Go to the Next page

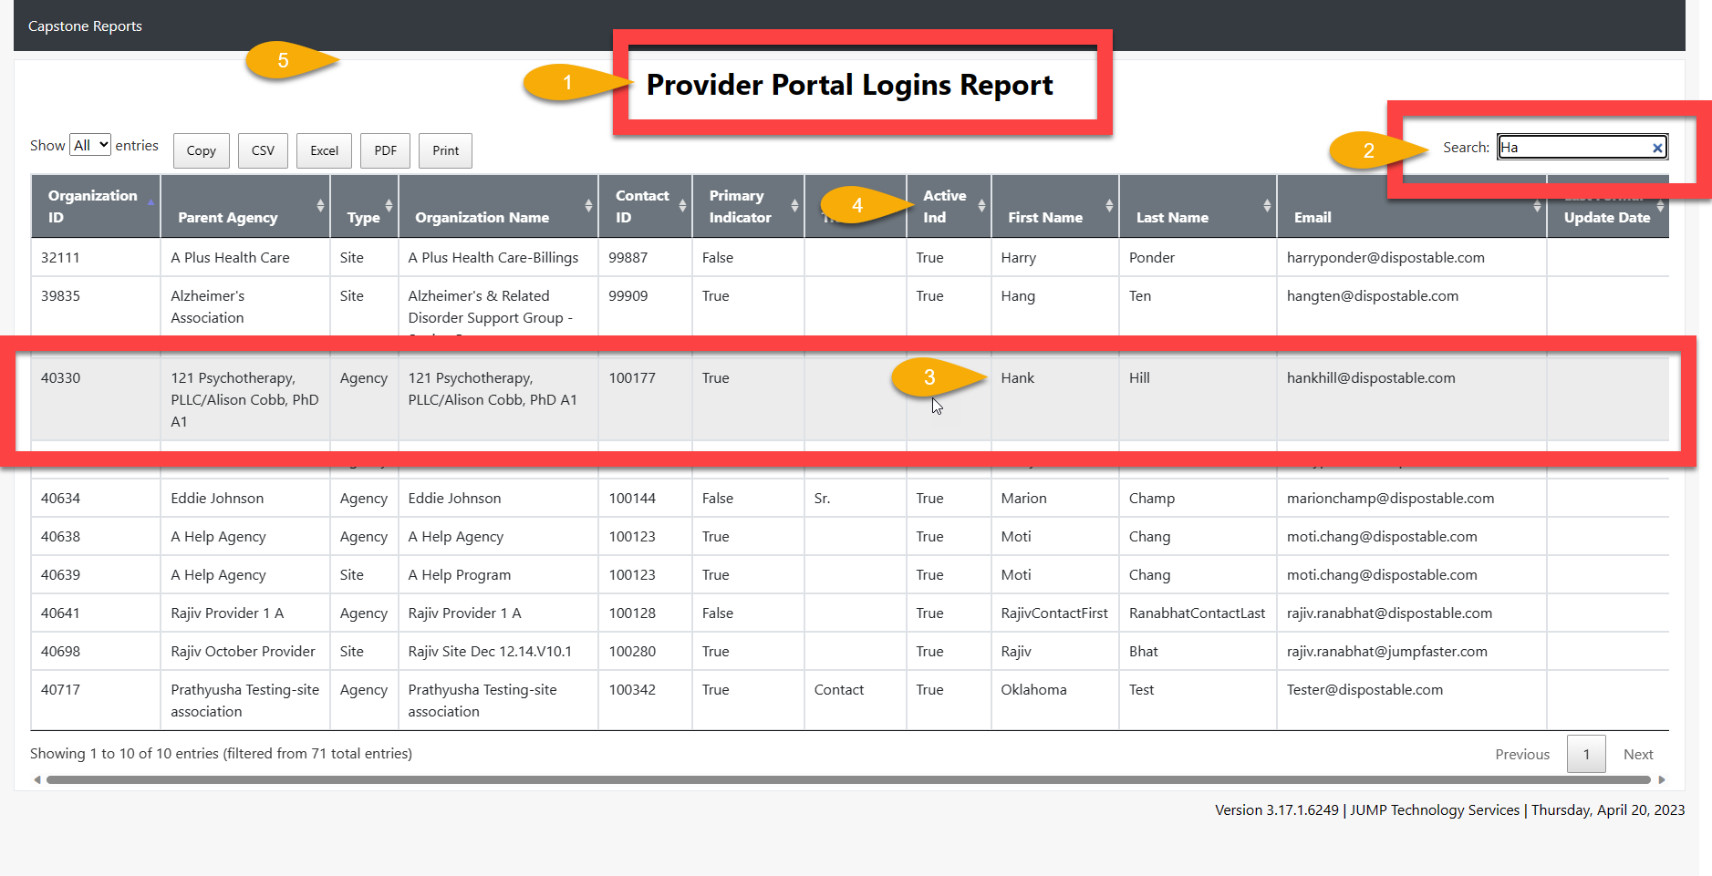tap(1637, 754)
